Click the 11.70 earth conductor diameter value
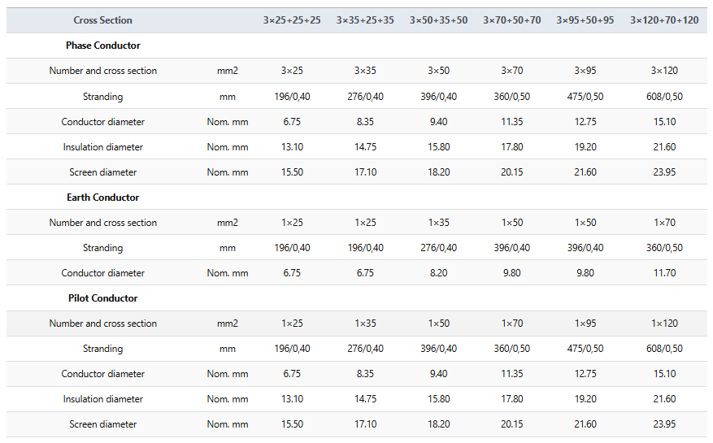 coord(664,273)
